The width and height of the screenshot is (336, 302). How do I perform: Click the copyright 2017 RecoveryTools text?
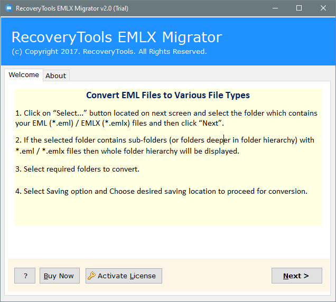(109, 52)
